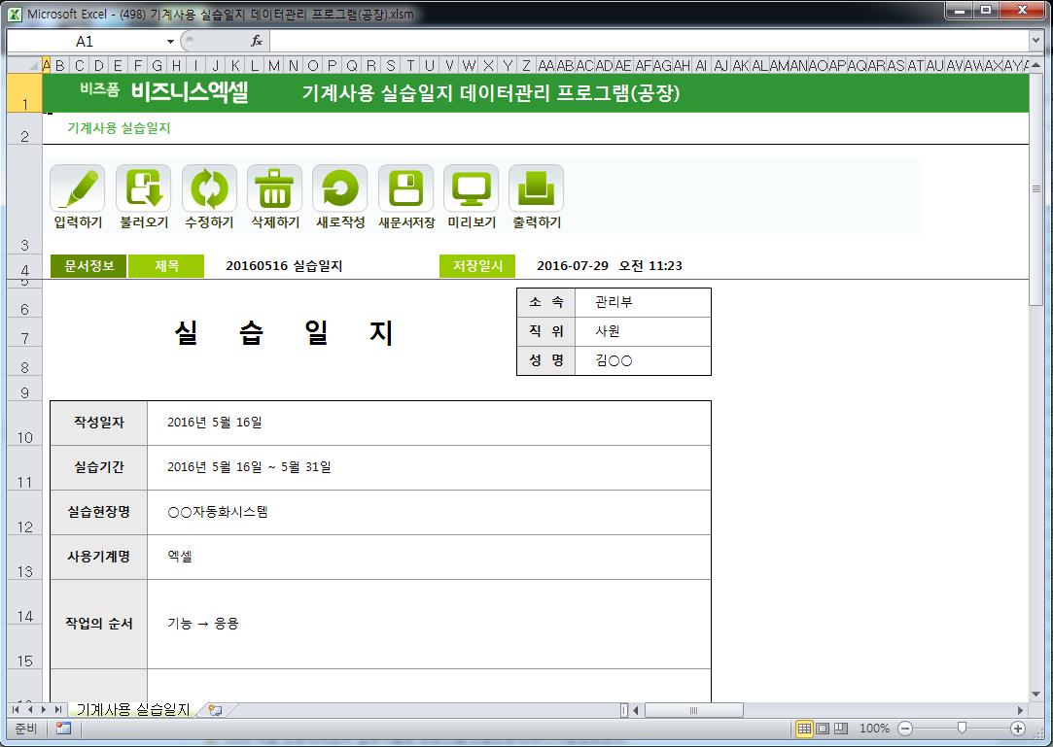Expand the formula bar
This screenshot has height=747, width=1053.
[1035, 41]
